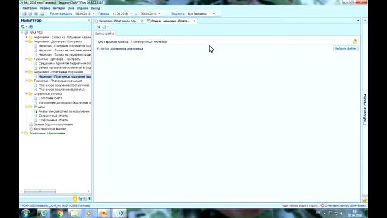Select Аналитический отчет по исполнению item
This screenshot has height=218, width=387.
coord(64,111)
